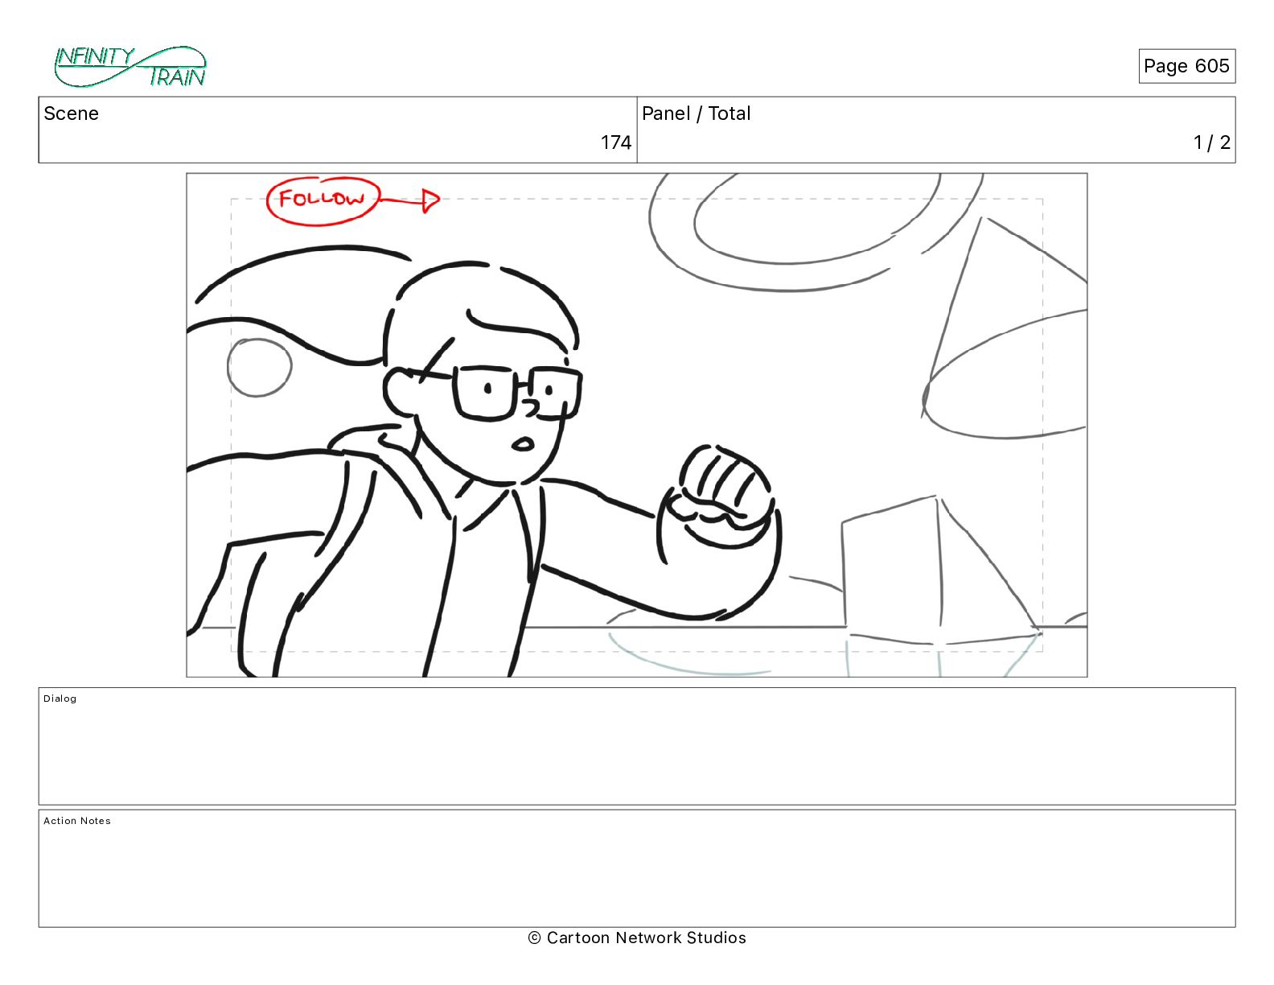Image resolution: width=1274 pixels, height=985 pixels.
Task: Select the Scene header label
Action: 71,113
